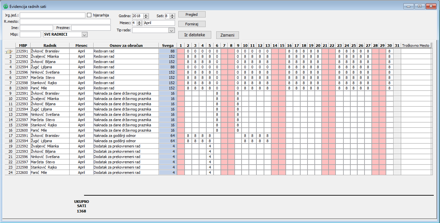This screenshot has width=440, height=223.
Task: Select the Osnov za obračun column header
Action: click(126, 46)
